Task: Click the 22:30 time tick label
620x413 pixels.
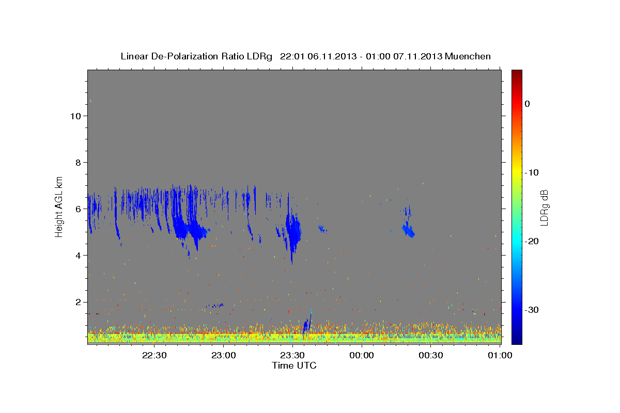Action: click(x=154, y=355)
